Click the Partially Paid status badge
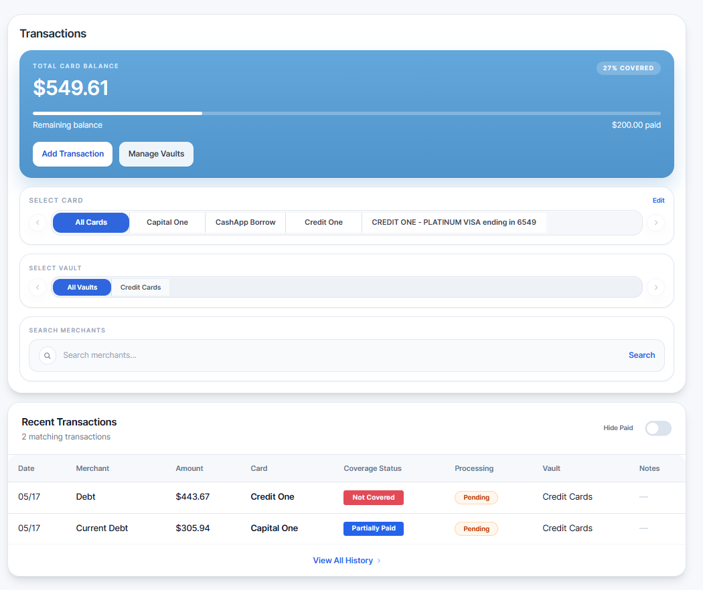 click(x=374, y=528)
